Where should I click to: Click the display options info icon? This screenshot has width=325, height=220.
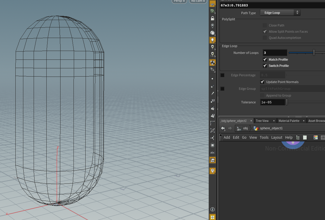212,209
